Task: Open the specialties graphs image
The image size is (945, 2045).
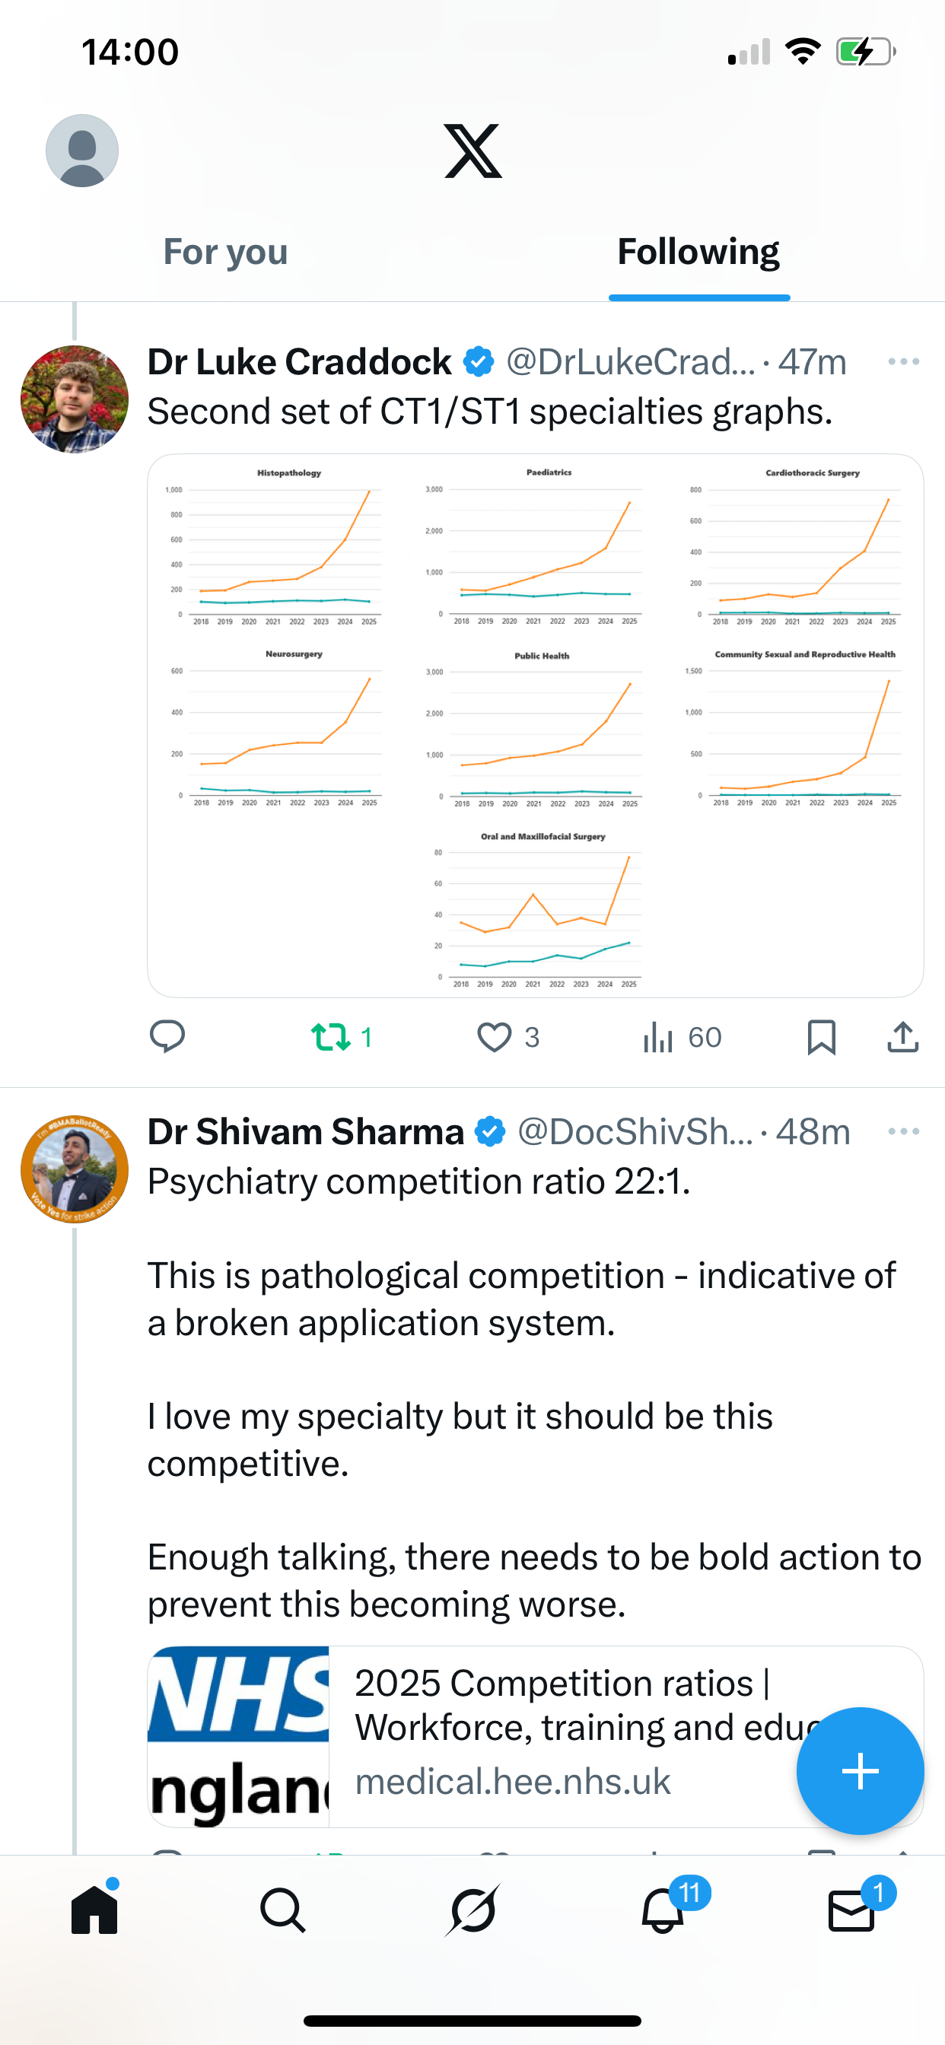Action: pyautogui.click(x=535, y=725)
